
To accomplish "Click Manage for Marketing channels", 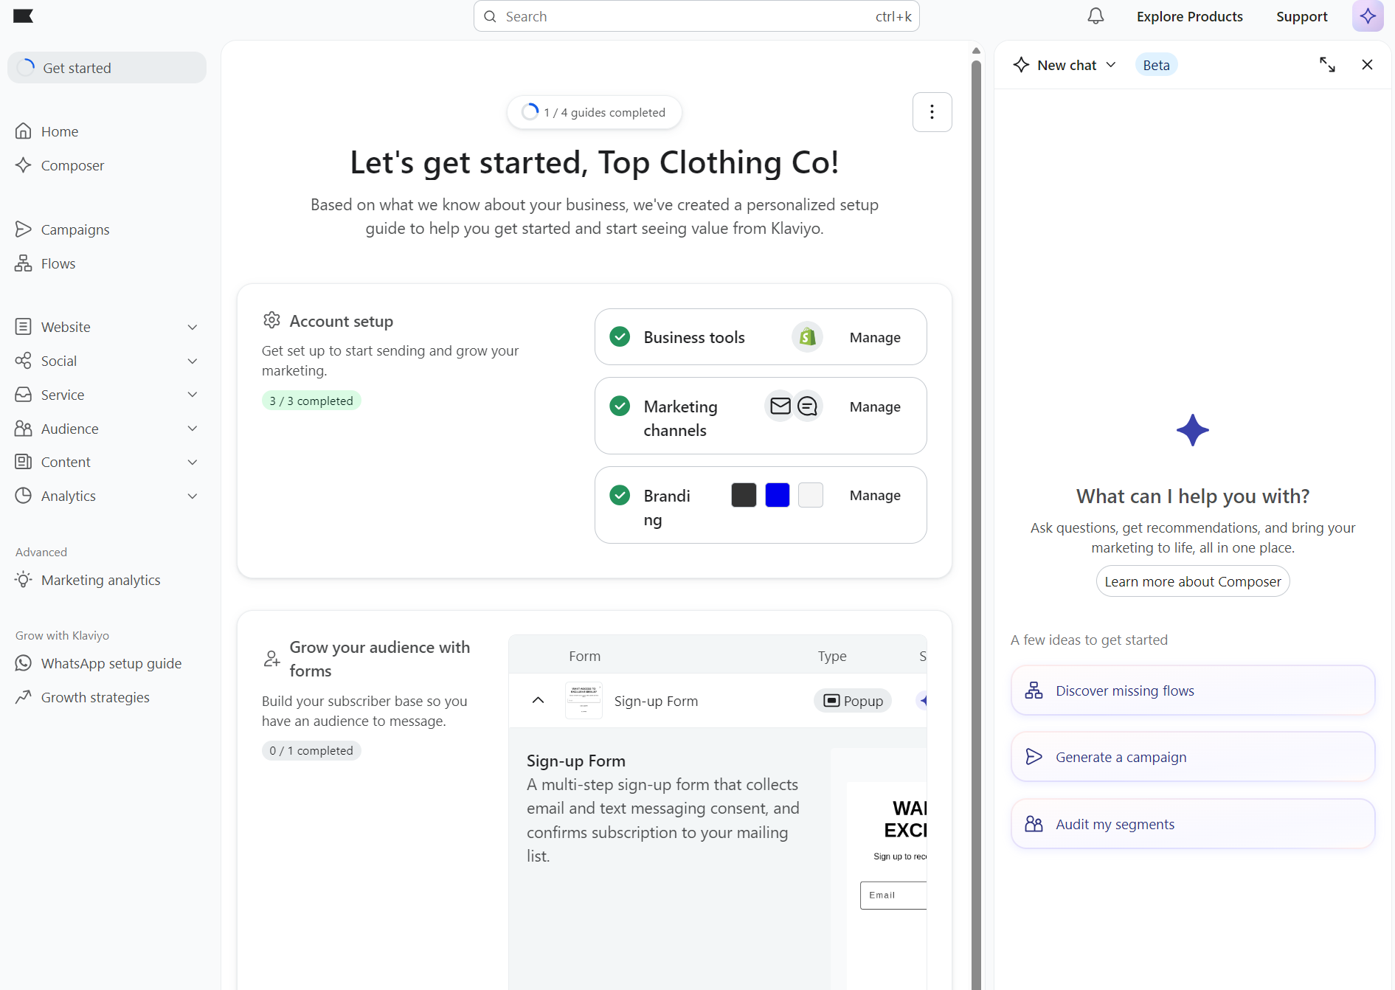I will (x=875, y=406).
